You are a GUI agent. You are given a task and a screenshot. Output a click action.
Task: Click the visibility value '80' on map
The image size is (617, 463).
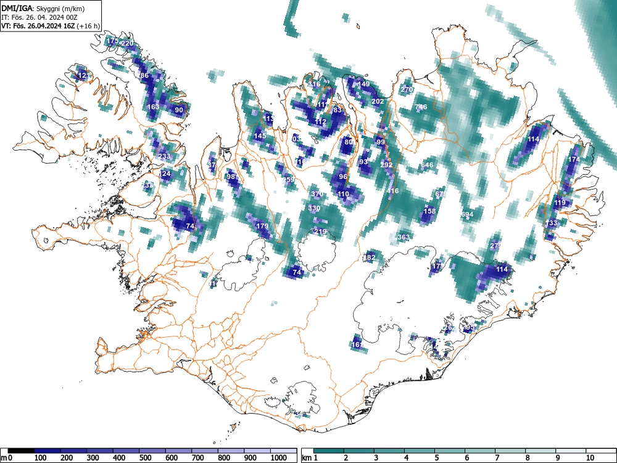click(349, 142)
